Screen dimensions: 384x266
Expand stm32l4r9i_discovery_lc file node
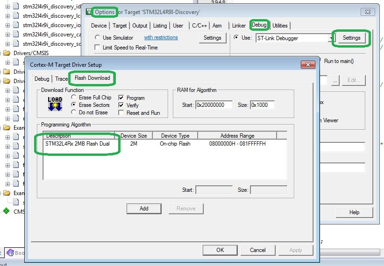pyautogui.click(x=7, y=16)
